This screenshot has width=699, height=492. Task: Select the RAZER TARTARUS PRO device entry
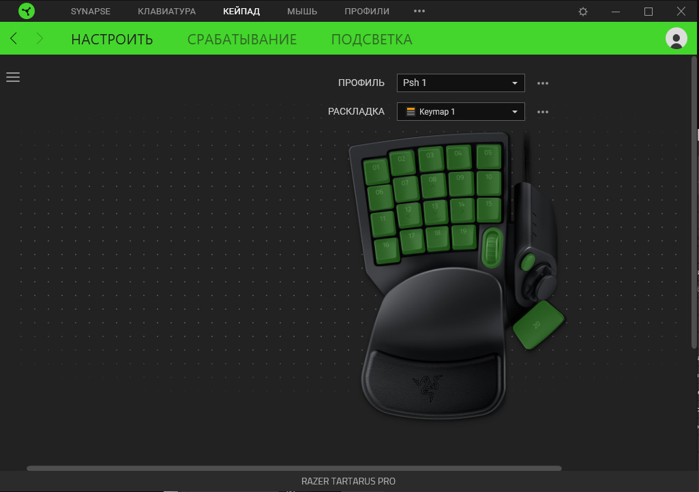point(348,481)
